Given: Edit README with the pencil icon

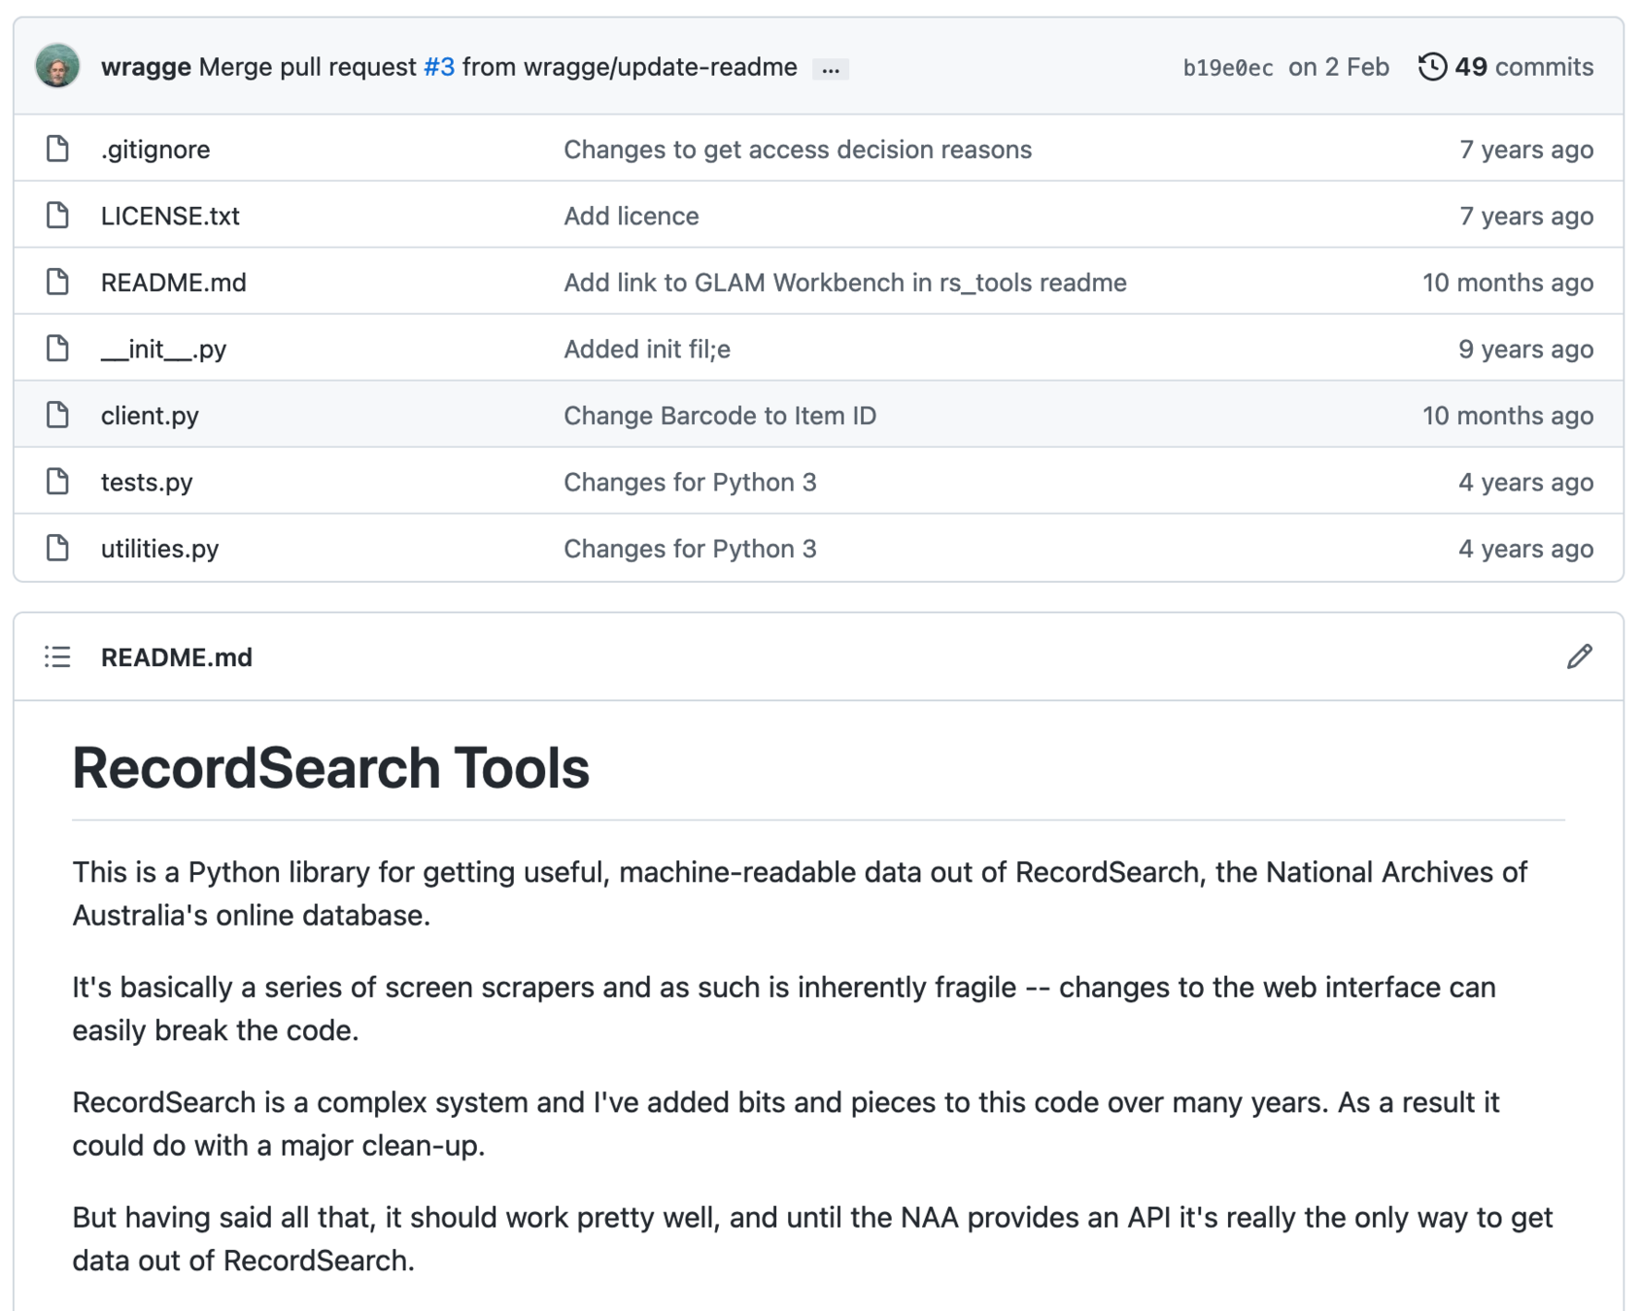Looking at the screenshot, I should tap(1579, 657).
